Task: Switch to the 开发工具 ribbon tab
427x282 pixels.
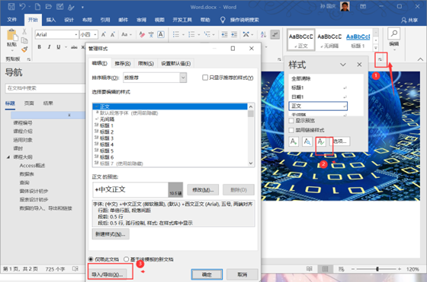Action: tap(182, 20)
